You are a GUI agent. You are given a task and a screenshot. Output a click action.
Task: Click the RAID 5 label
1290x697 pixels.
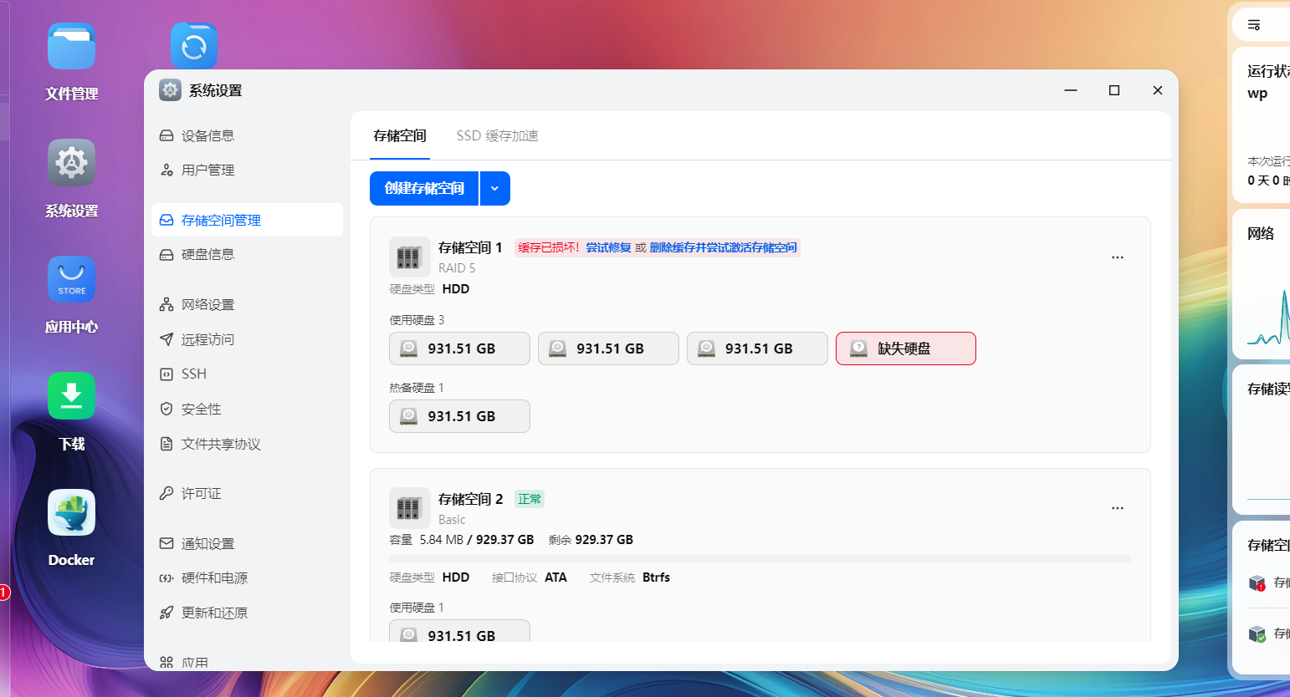457,268
